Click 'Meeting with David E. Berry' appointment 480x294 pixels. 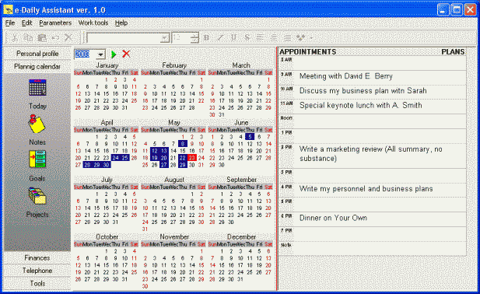[x=346, y=76]
